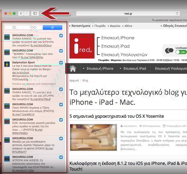This screenshot has width=187, height=174.
Task: Go back with the back arrow button
Action: pyautogui.click(x=21, y=14)
